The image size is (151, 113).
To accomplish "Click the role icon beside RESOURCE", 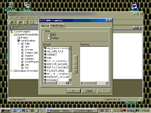I will 45,80.
